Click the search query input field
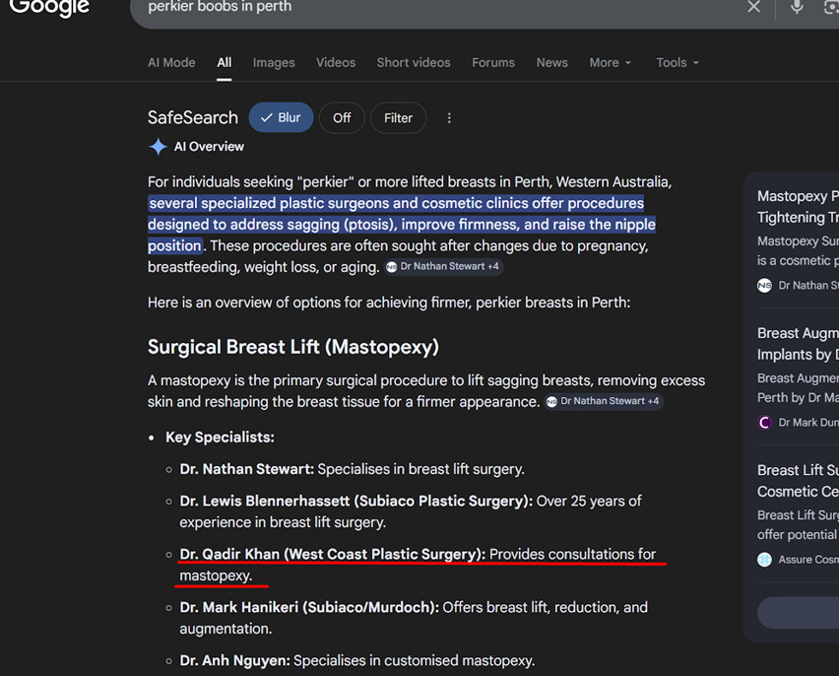 pos(433,7)
